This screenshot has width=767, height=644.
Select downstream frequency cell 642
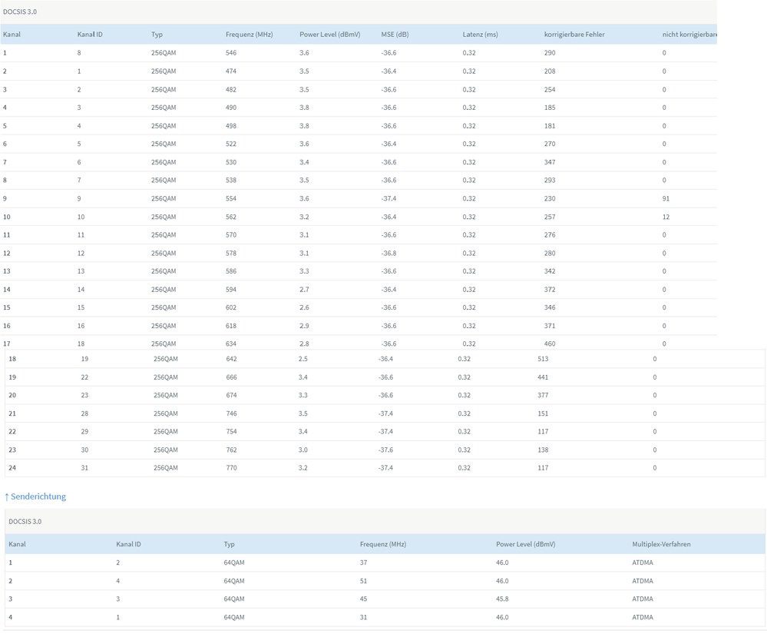tap(231, 359)
